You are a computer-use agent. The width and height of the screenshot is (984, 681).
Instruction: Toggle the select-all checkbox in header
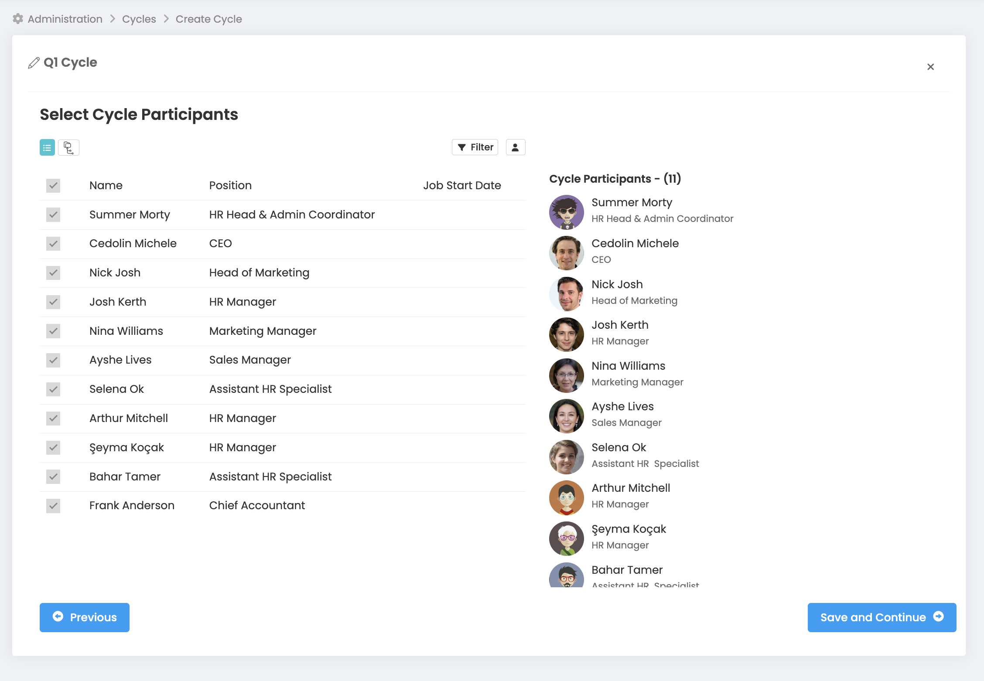[x=53, y=186]
